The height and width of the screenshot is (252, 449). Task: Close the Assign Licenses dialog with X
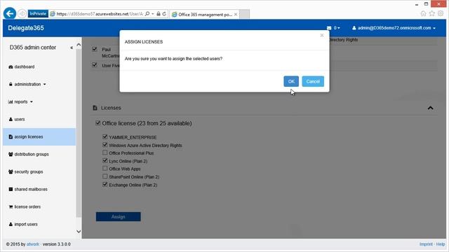[x=322, y=35]
